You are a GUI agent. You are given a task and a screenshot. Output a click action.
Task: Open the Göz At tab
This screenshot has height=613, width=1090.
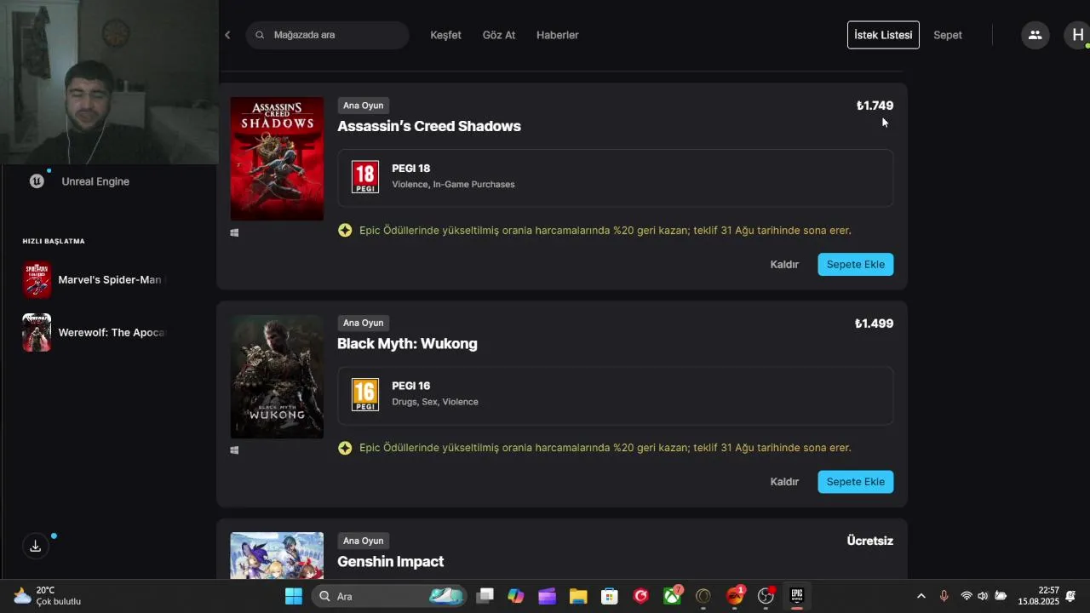click(x=499, y=35)
